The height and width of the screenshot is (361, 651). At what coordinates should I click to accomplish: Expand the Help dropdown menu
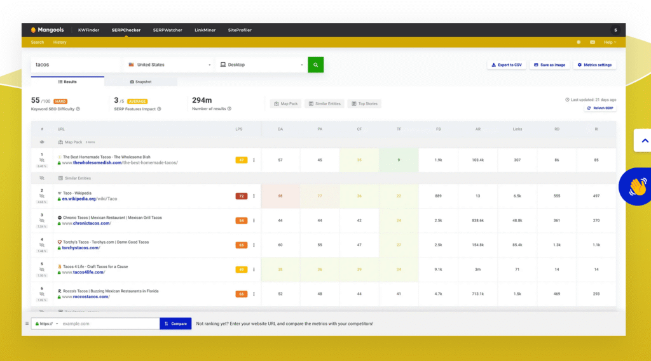pyautogui.click(x=610, y=43)
